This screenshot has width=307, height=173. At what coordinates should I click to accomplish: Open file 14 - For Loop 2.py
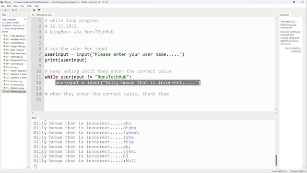pos(15,85)
